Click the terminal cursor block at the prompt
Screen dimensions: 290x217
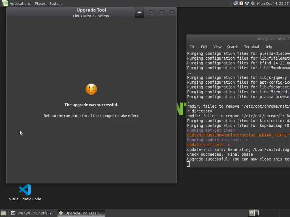click(188, 164)
